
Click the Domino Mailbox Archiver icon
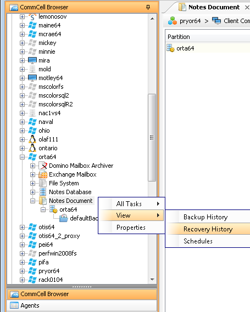pyautogui.click(x=43, y=166)
